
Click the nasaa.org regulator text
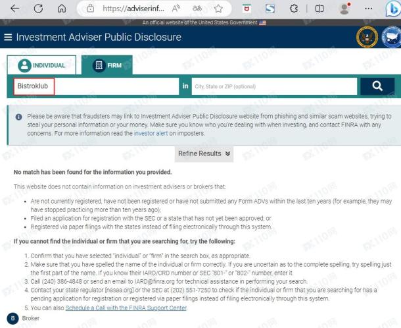pos(120,290)
